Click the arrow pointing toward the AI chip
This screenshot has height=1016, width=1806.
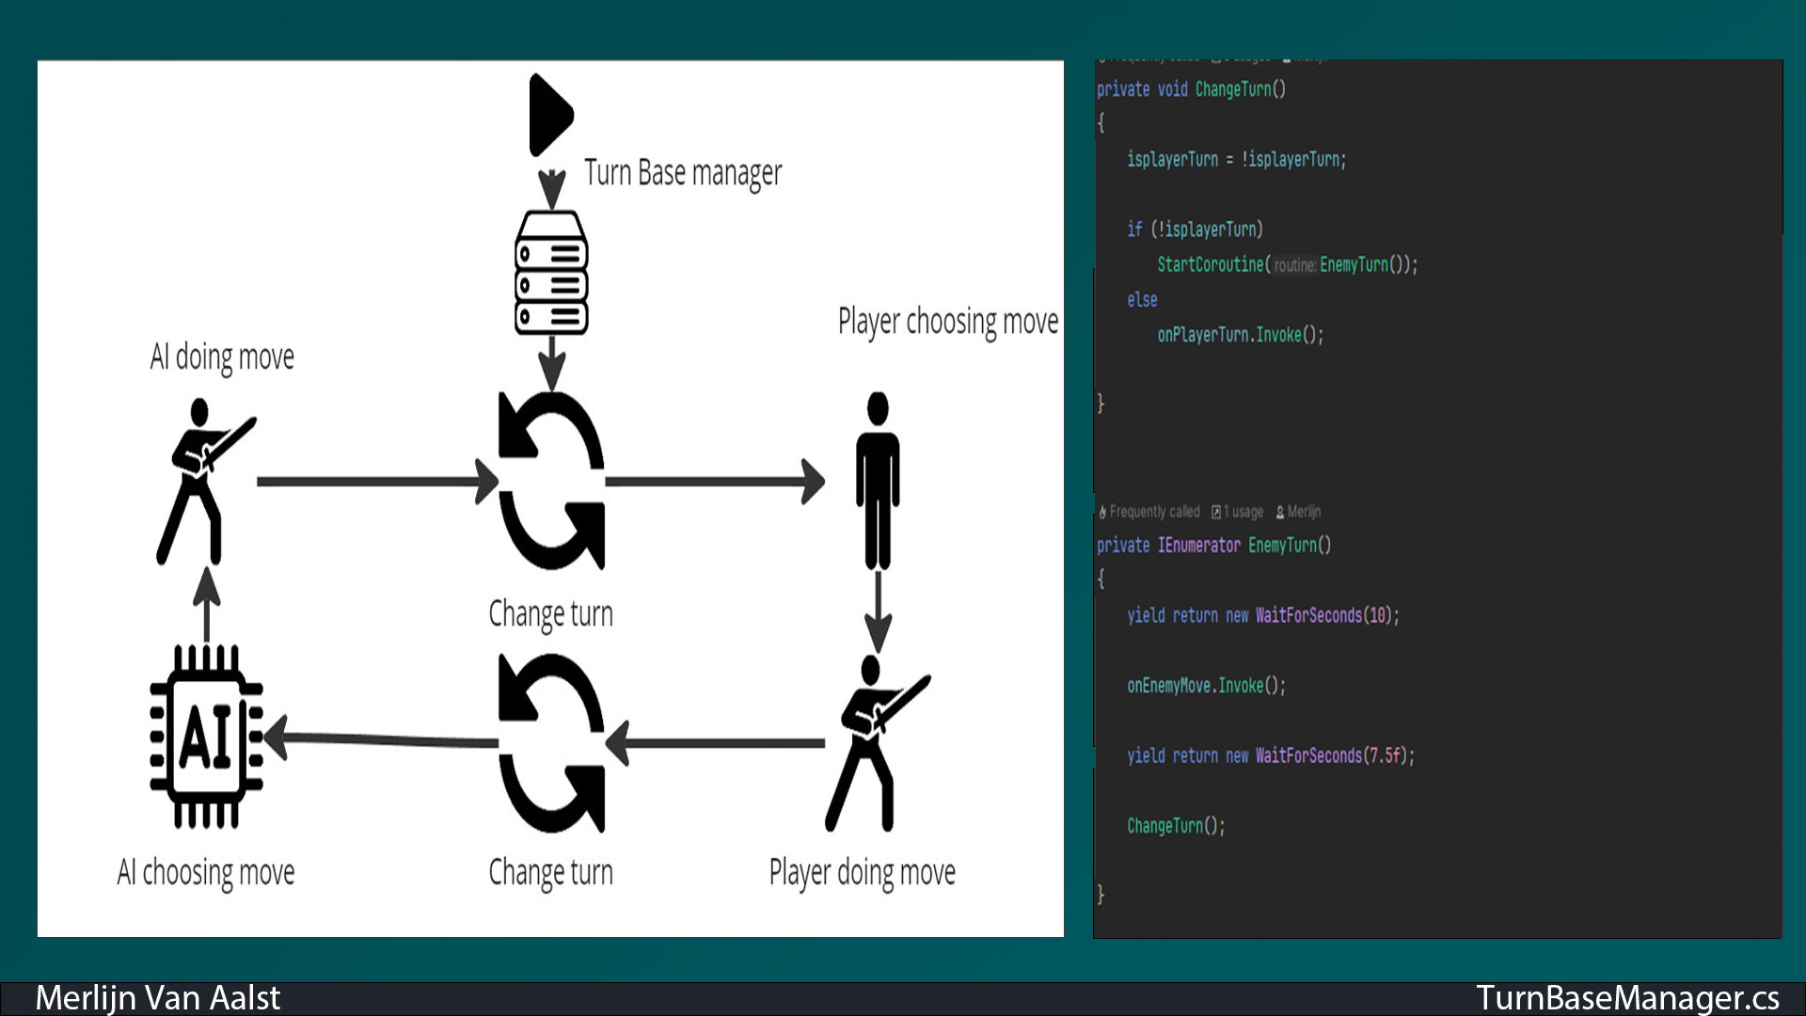[x=381, y=739]
